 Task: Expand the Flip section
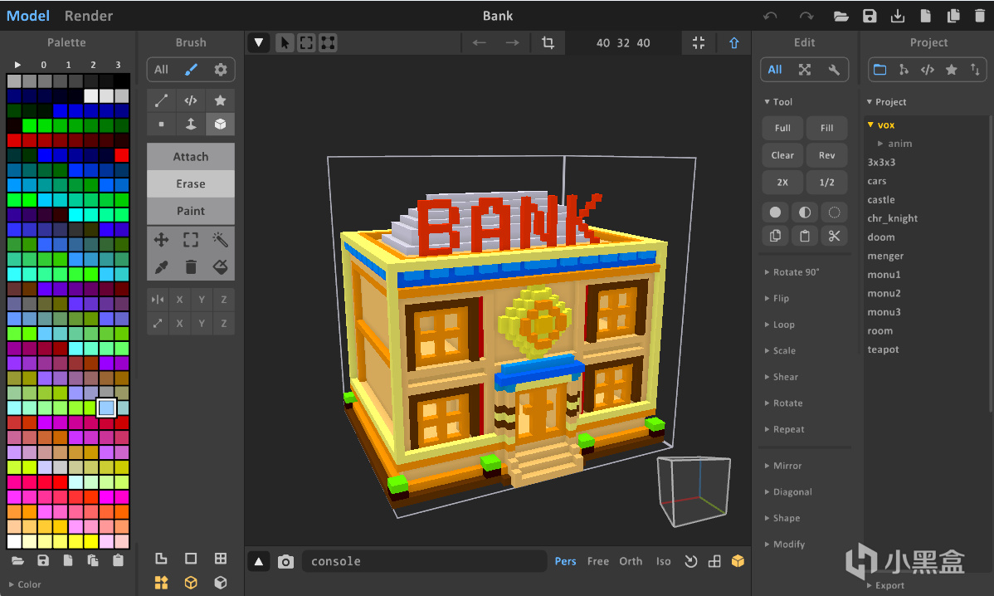coord(777,298)
